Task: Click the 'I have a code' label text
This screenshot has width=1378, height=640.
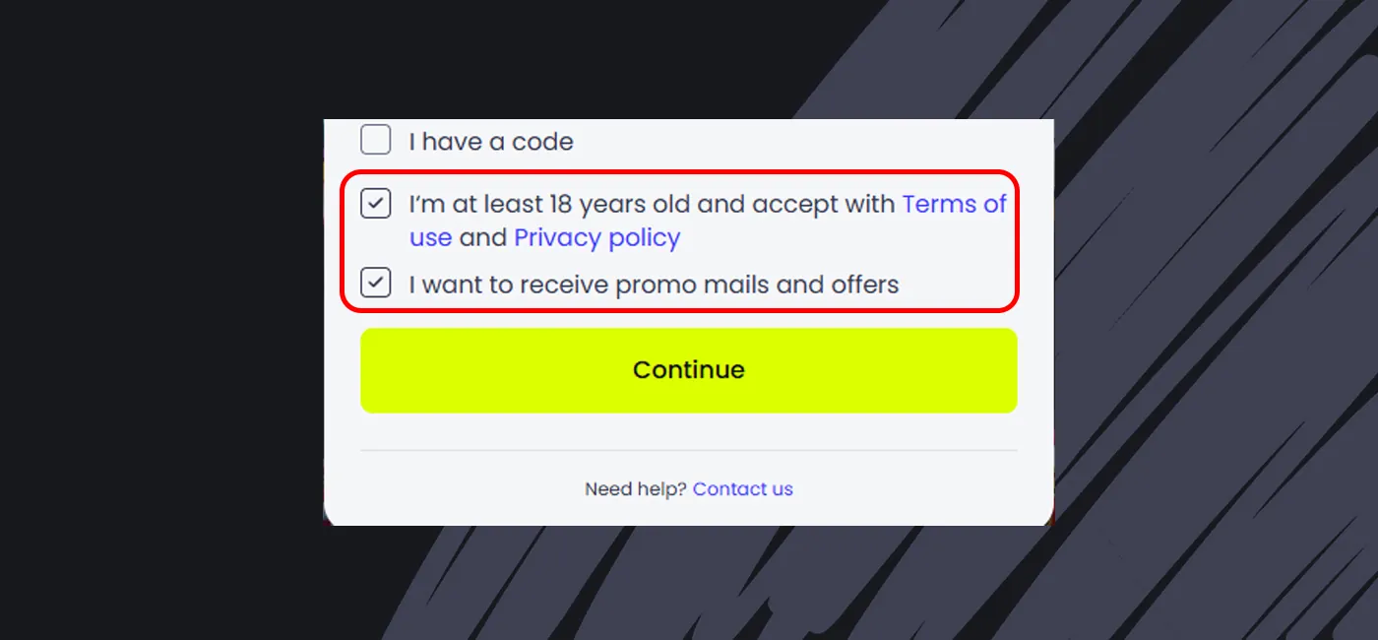Action: (x=490, y=142)
